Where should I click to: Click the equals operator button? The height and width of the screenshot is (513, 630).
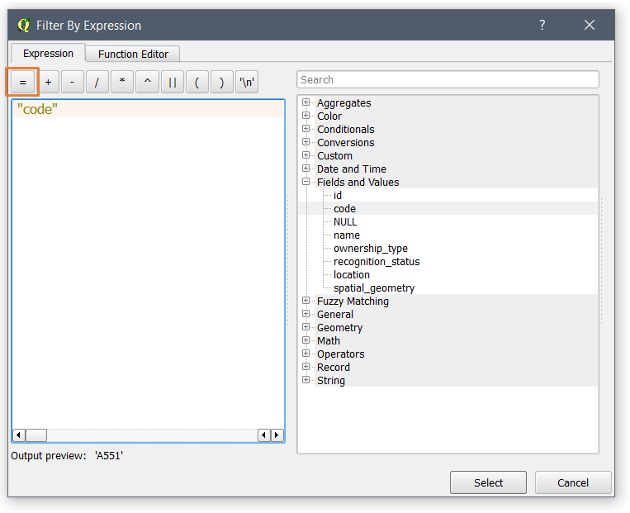[23, 82]
